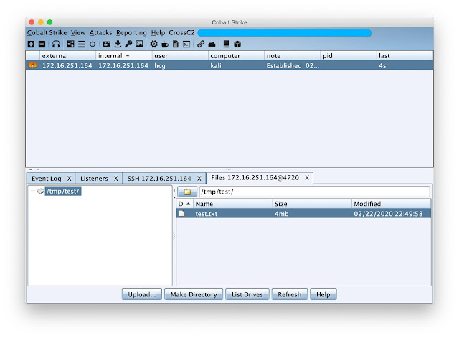Open About via cube icon
The width and height of the screenshot is (459, 338).
point(237,44)
